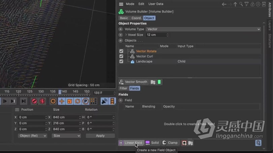Uncheck the Vector Curl checkbox
The width and height of the screenshot is (273, 153).
click(121, 56)
